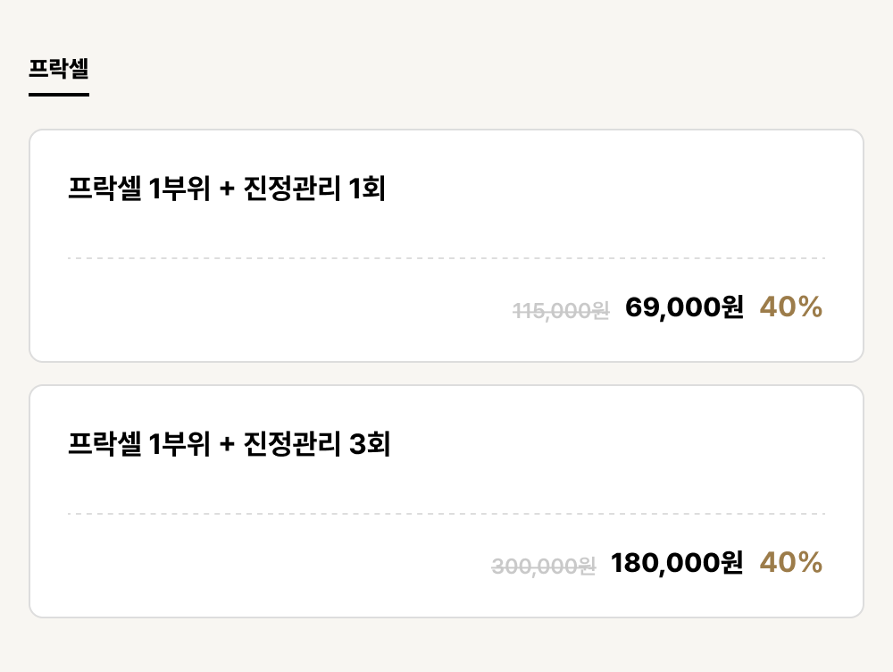Click 프락셀 1부위 in the second card title
893x672 pixels.
click(139, 443)
